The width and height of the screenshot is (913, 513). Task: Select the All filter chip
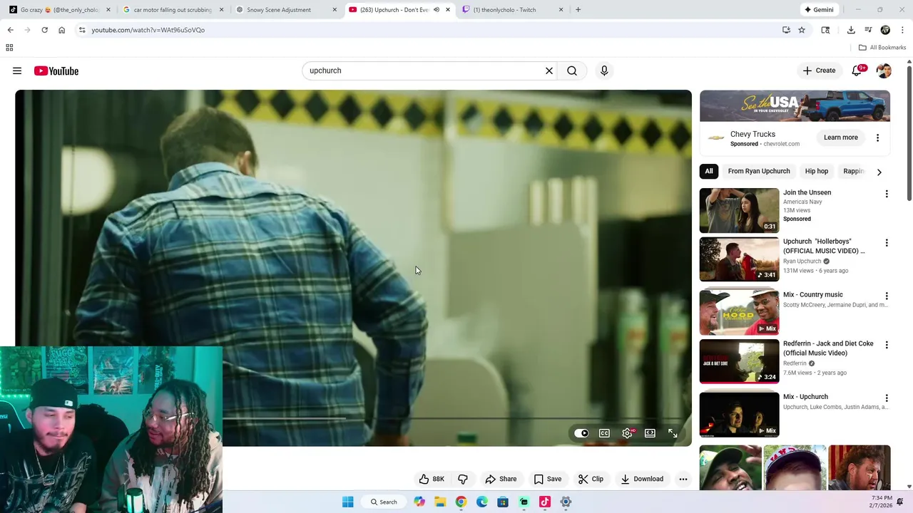(709, 171)
